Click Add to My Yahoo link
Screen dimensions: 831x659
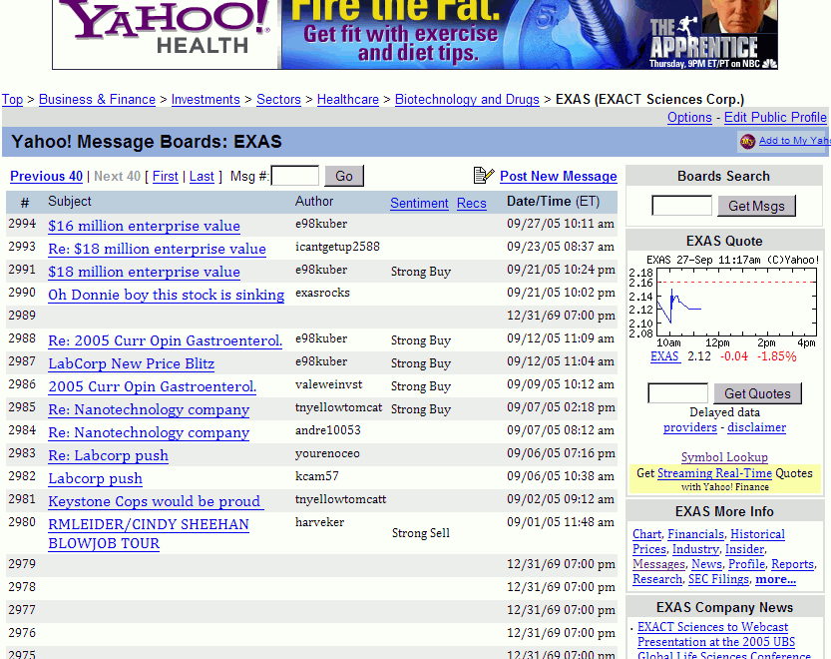coord(794,141)
